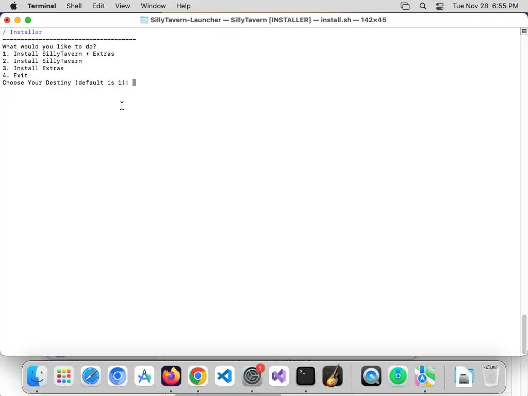Open the Shell menu
Screen dimensions: 528x396
coord(74,6)
